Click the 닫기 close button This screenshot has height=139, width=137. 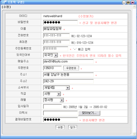click(73, 127)
